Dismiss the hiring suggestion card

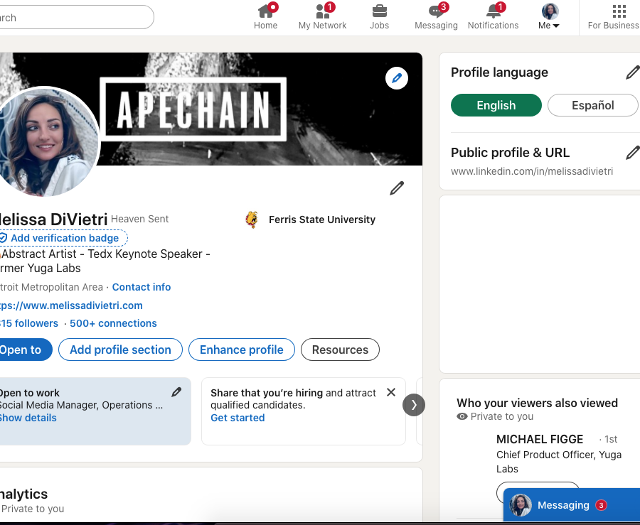click(391, 392)
